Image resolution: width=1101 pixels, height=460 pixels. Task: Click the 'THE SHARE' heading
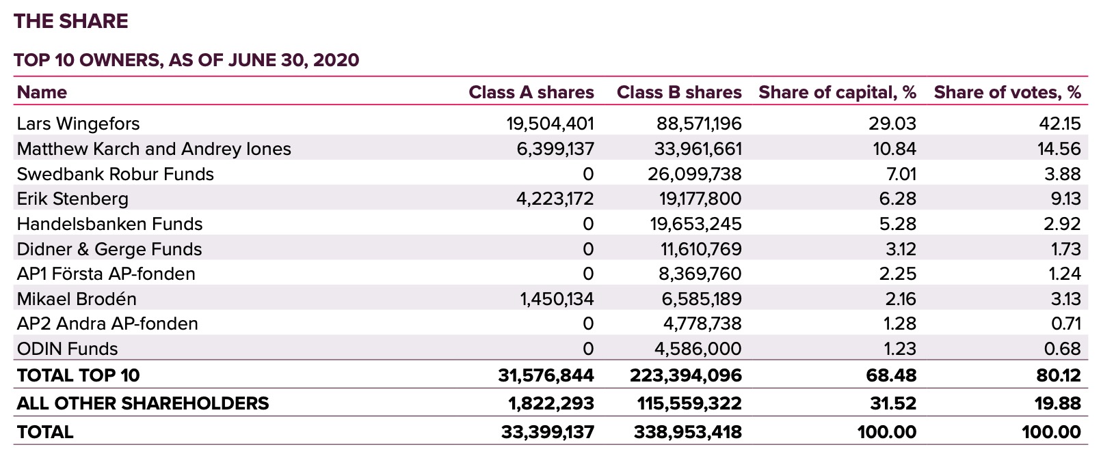(71, 21)
